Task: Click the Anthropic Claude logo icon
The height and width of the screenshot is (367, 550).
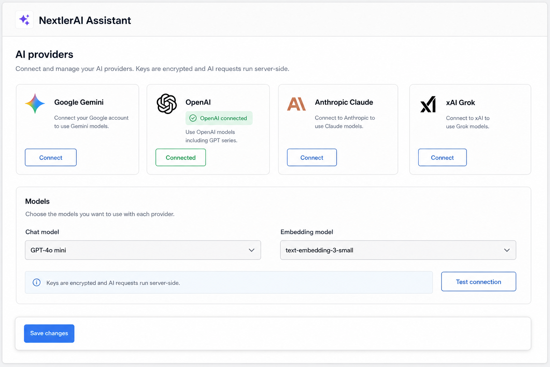Action: pyautogui.click(x=296, y=104)
